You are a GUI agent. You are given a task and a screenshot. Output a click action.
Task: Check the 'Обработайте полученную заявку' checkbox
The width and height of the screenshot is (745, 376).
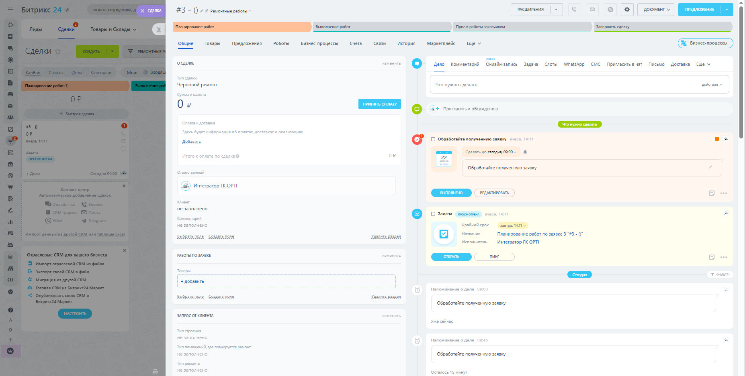433,139
